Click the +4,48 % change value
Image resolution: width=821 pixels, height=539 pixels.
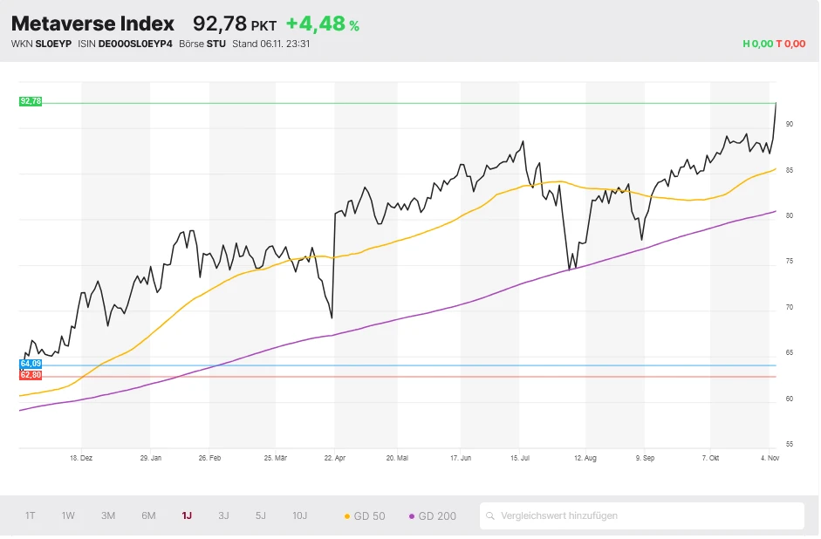319,24
